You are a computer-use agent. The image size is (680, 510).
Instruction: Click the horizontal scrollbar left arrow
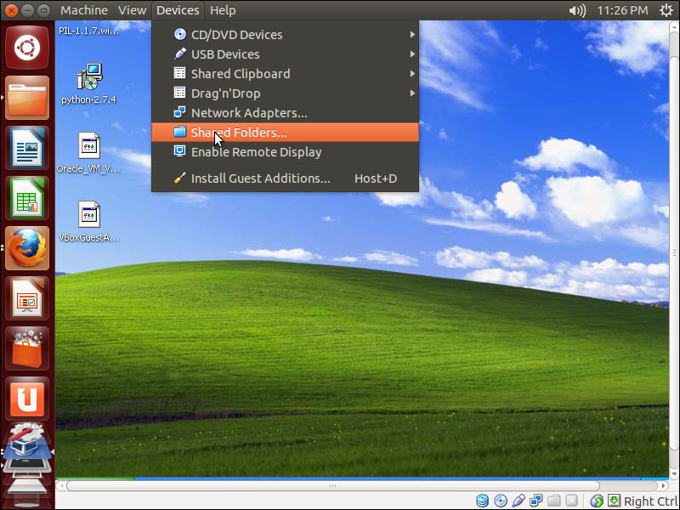coord(60,485)
